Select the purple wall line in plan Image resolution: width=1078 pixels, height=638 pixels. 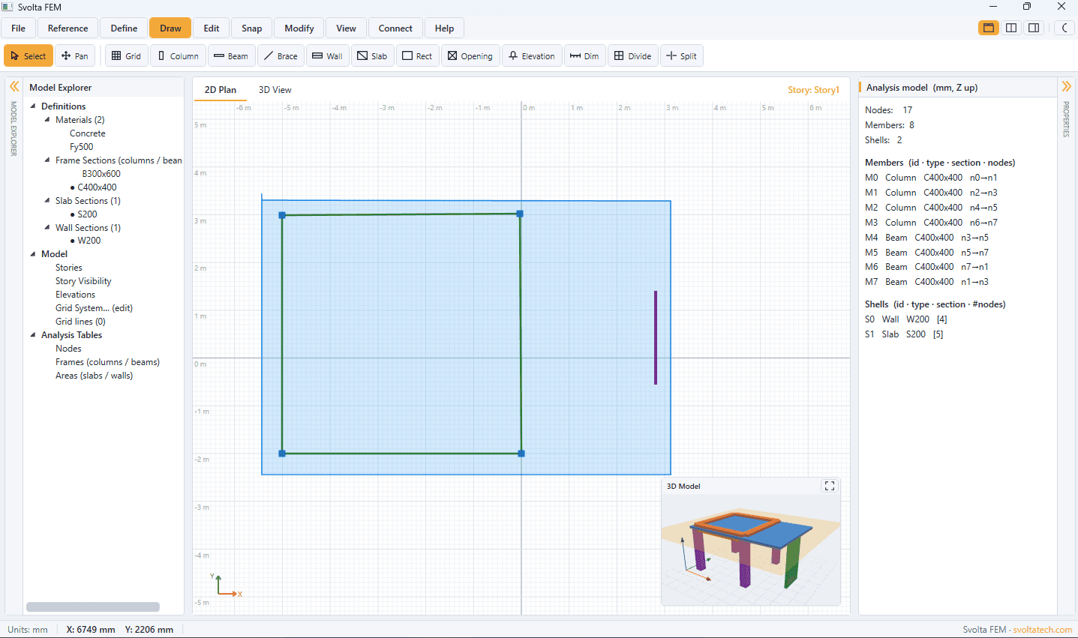656,337
